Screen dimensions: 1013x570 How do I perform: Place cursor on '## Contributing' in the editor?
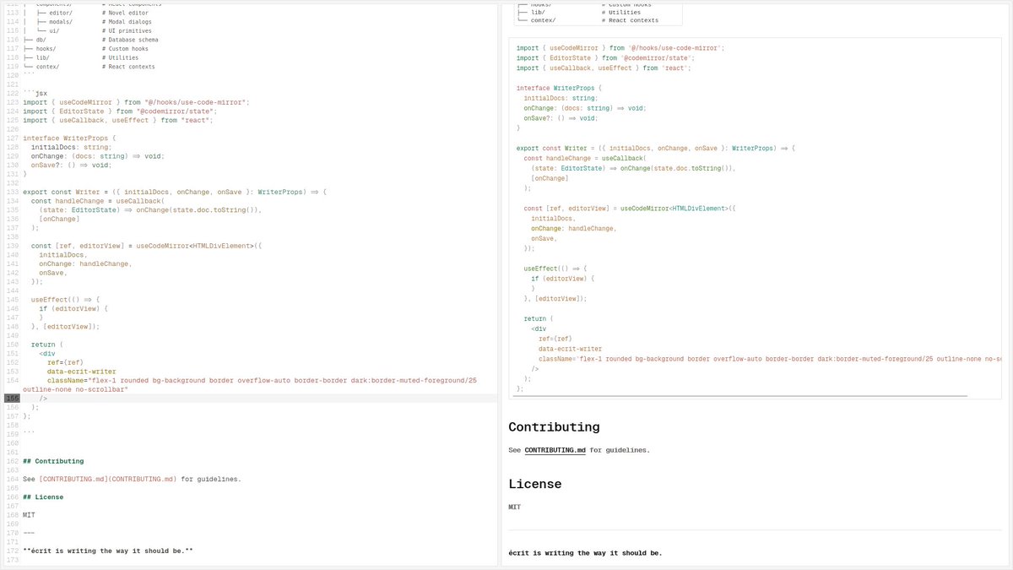pos(53,461)
